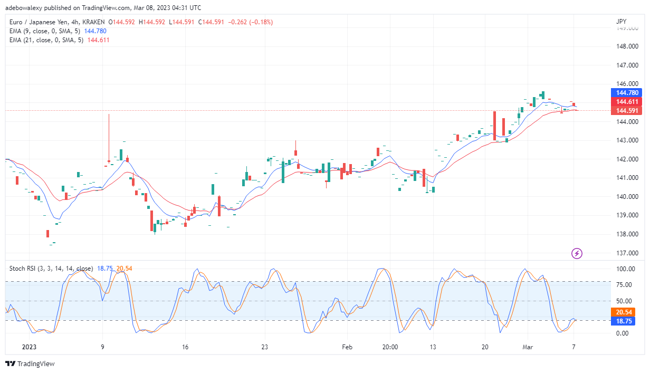Click the 50.00 level on Stoch RSI axis
Viewport: 650px width, 373px height.
[625, 301]
